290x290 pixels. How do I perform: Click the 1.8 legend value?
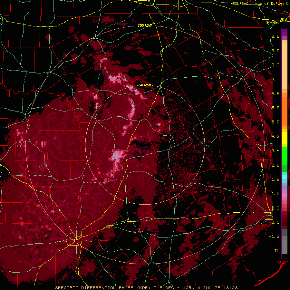coord(275,179)
